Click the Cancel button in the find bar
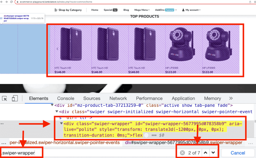256x158 pixels. point(238,153)
